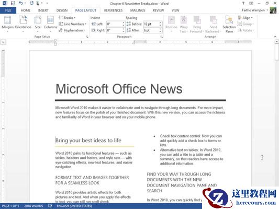Open the page Size menu
This screenshot has width=279, height=209.
[38, 24]
